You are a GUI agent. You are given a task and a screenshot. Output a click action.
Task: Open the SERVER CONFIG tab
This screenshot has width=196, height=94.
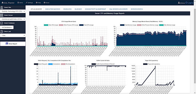(137, 9)
